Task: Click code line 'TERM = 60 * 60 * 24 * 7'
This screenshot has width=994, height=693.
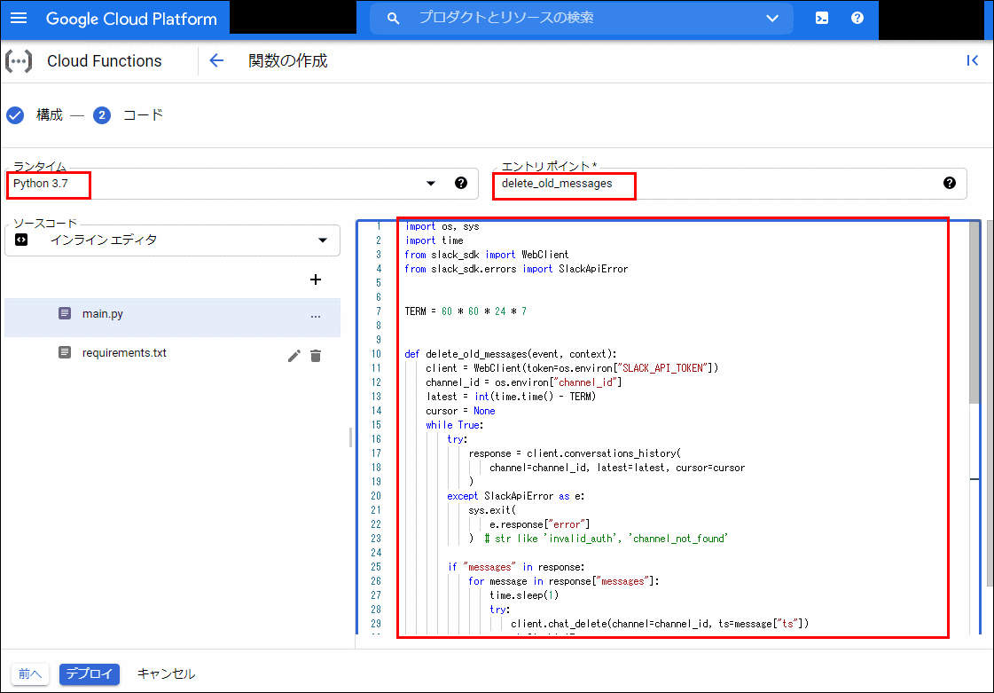Action: (466, 311)
